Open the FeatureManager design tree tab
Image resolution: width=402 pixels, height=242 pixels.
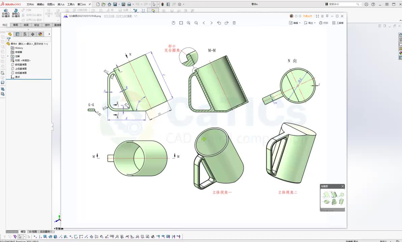[10, 34]
